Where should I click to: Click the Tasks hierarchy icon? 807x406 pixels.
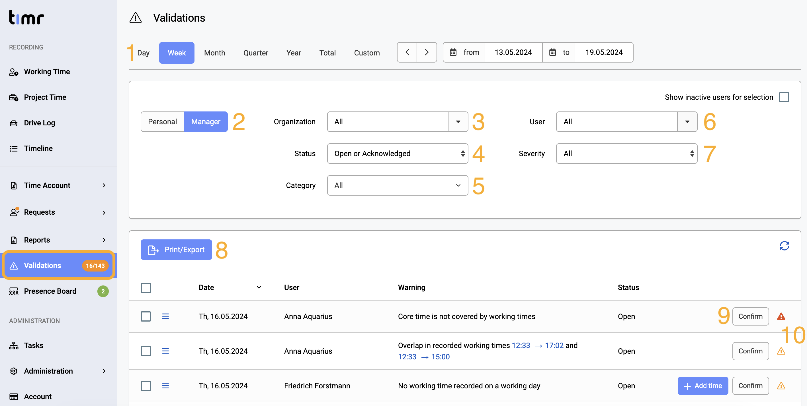pyautogui.click(x=14, y=345)
